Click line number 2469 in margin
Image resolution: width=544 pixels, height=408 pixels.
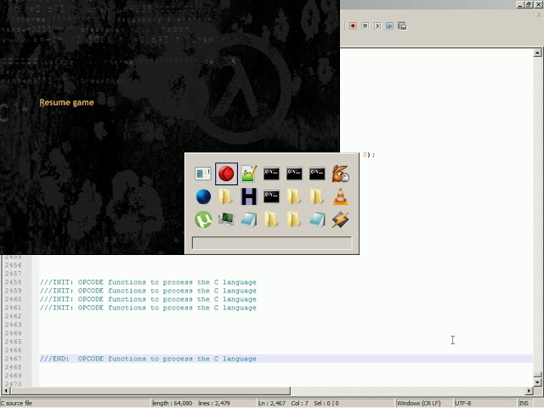(x=14, y=376)
